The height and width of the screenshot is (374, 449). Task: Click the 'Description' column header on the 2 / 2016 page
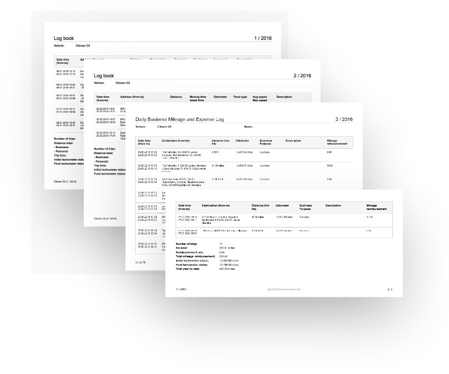point(284,97)
